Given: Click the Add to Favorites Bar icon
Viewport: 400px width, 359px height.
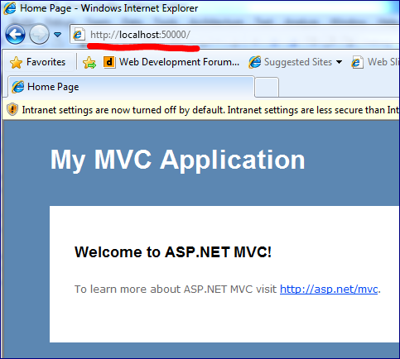Looking at the screenshot, I should coord(89,62).
